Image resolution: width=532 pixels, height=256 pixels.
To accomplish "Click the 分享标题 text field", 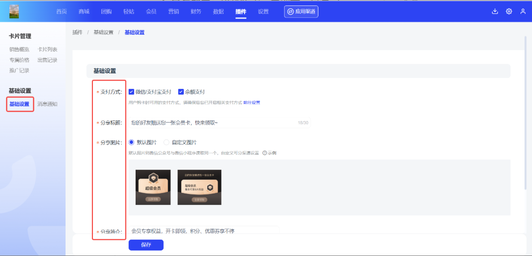I will (214, 123).
